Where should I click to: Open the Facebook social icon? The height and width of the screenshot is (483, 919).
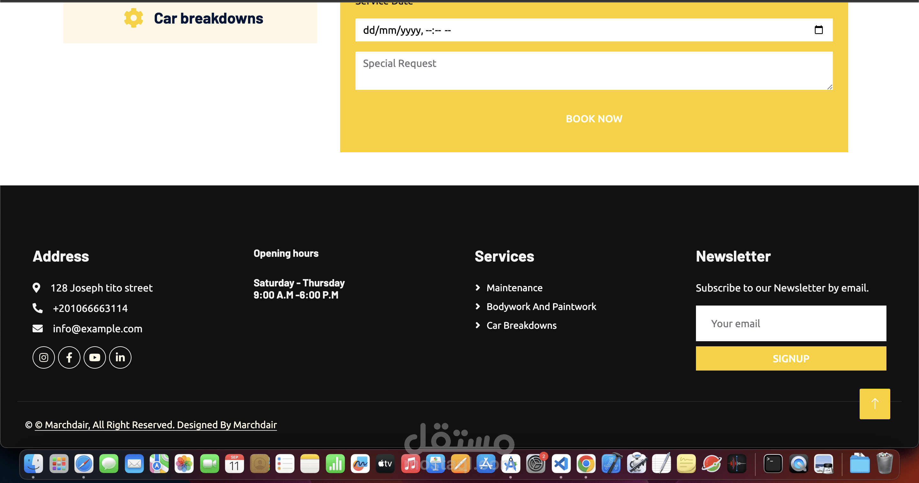pos(69,357)
